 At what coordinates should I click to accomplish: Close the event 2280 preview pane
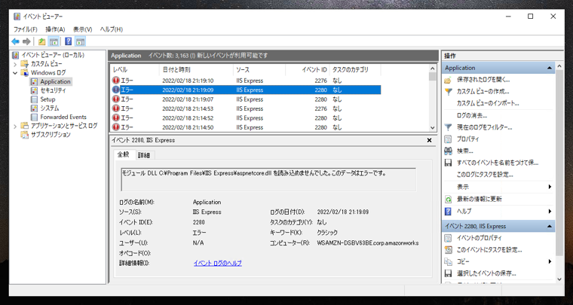pos(430,141)
